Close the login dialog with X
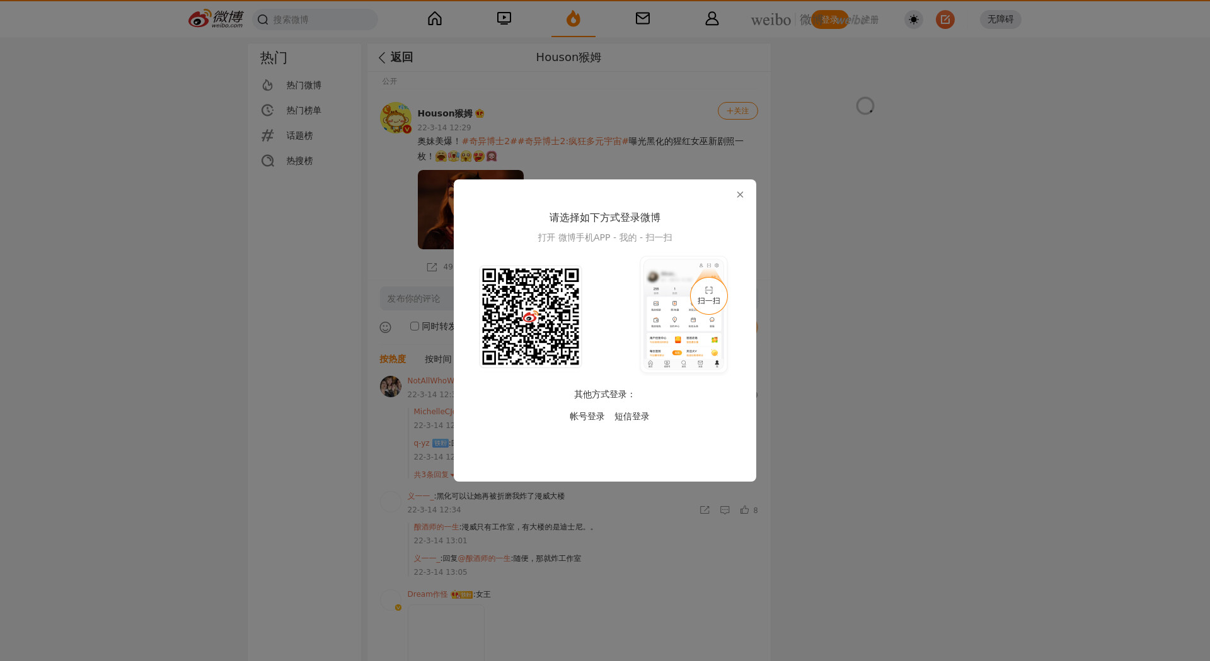 [740, 195]
